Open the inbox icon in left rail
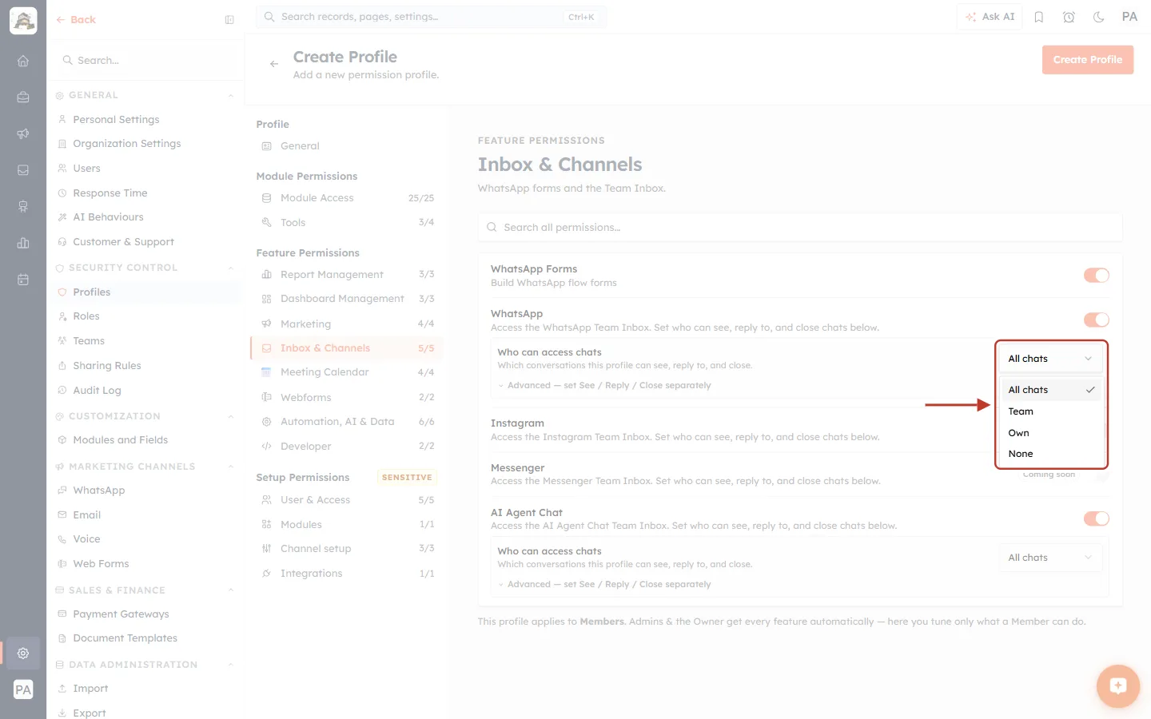Image resolution: width=1151 pixels, height=719 pixels. tap(23, 170)
